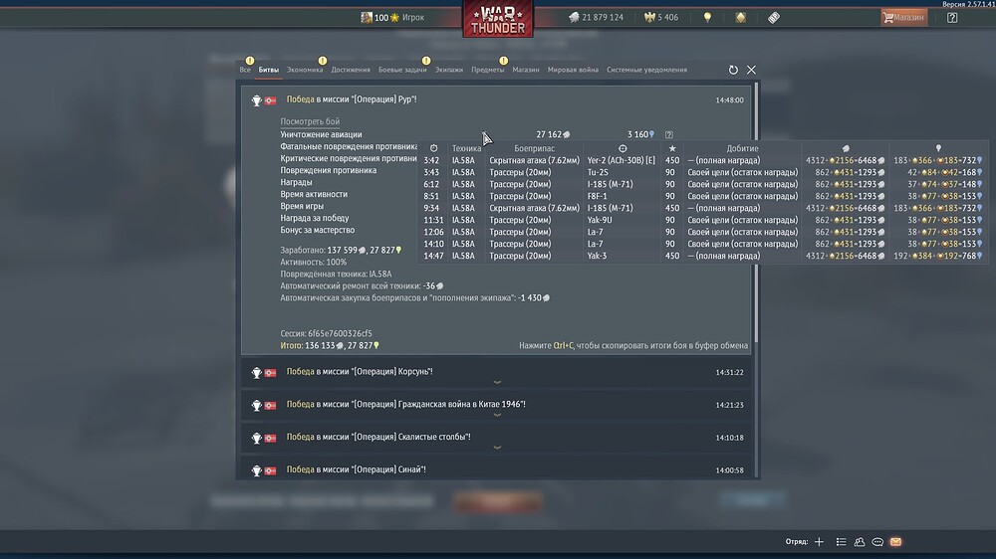
Task: Click the ticket icon in the top bar
Action: 773,18
